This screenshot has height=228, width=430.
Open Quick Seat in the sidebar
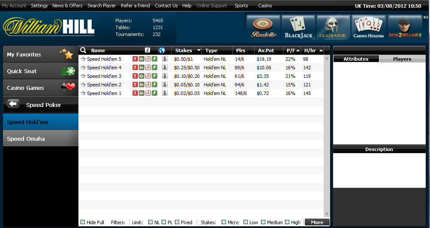[x=41, y=71]
